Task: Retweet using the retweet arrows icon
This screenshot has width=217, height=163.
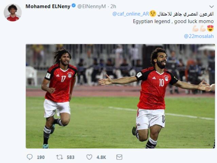Action: click(x=59, y=157)
